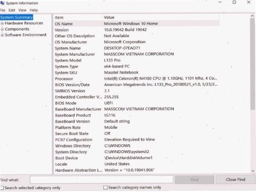This screenshot has width=256, height=192.
Task: Select the Locale row
Action: [x=137, y=164]
